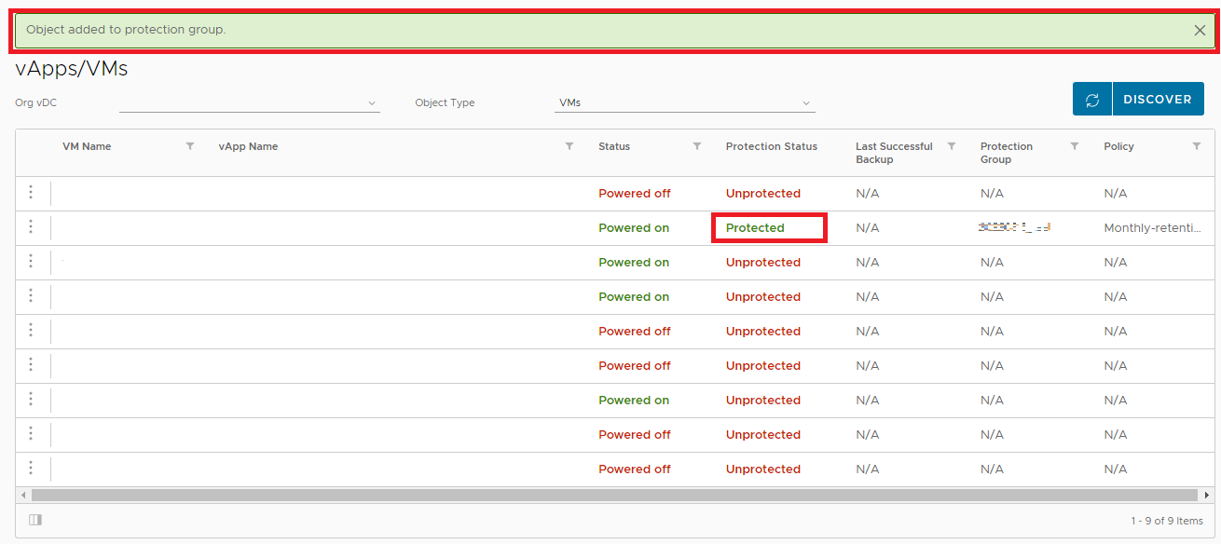The image size is (1221, 544).
Task: Click the Discover button
Action: tap(1157, 100)
